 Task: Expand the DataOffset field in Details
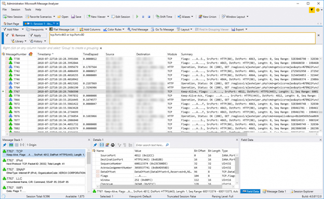pyautogui.click(x=98, y=172)
